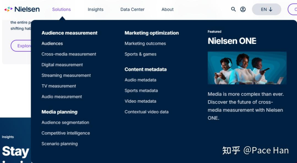This screenshot has height=163, width=297.
Task: Open the user account icon
Action: 243,9
